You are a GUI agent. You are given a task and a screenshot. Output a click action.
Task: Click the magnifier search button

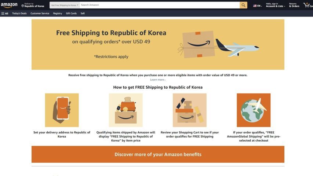(x=243, y=5)
